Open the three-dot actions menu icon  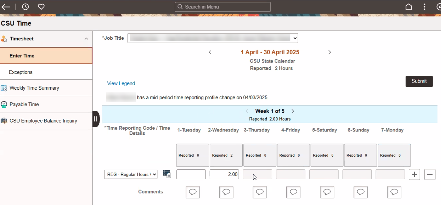click(425, 7)
